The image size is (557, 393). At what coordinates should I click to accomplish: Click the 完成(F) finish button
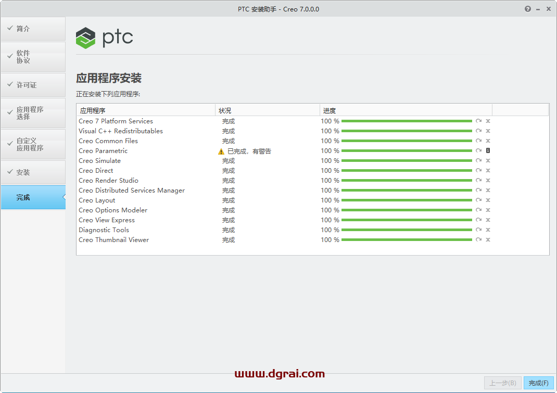pyautogui.click(x=539, y=383)
